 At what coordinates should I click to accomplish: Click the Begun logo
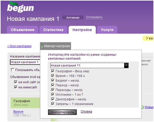click(20, 7)
